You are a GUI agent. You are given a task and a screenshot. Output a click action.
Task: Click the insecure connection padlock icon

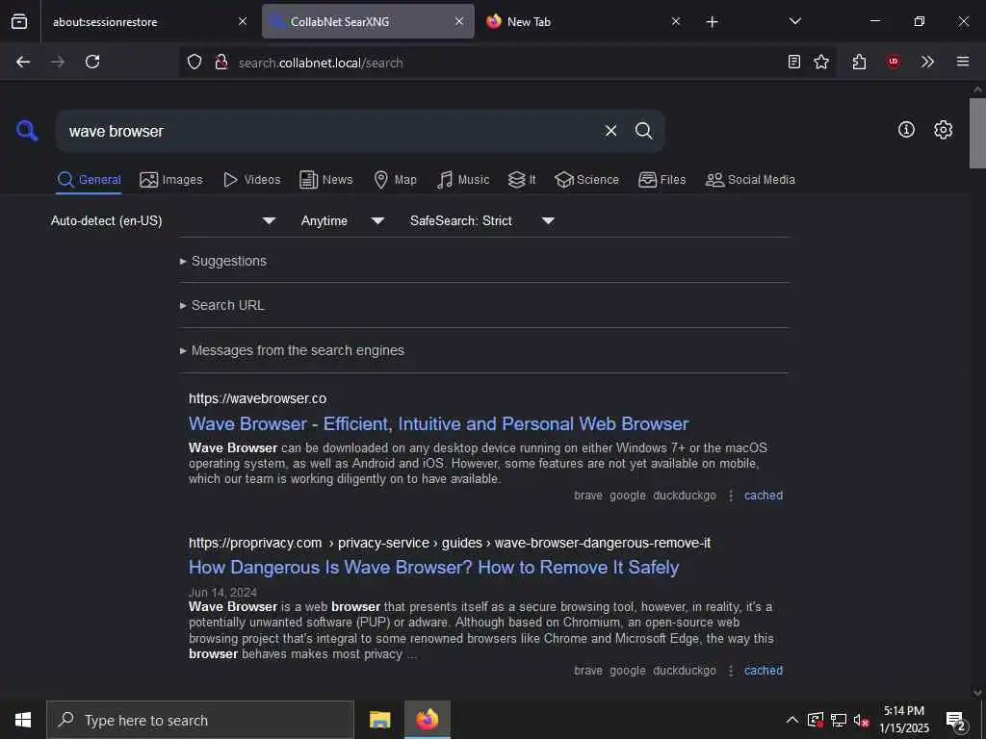tap(221, 62)
